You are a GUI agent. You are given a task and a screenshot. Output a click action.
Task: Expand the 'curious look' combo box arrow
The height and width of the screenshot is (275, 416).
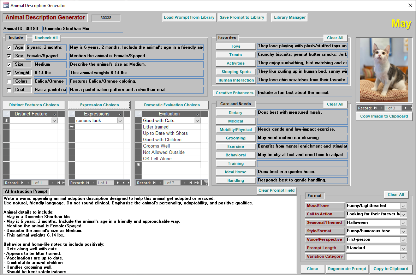(120, 121)
